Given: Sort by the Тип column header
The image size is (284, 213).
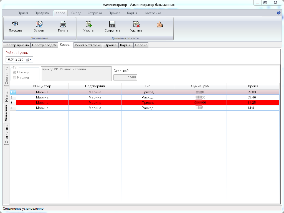Looking at the screenshot, I should pyautogui.click(x=148, y=86).
